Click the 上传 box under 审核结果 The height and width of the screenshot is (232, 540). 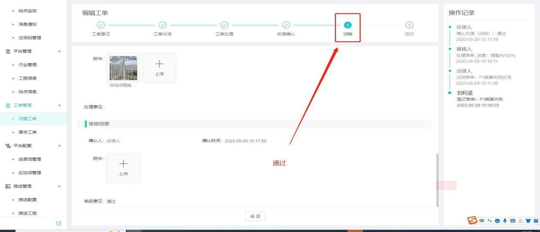[123, 168]
